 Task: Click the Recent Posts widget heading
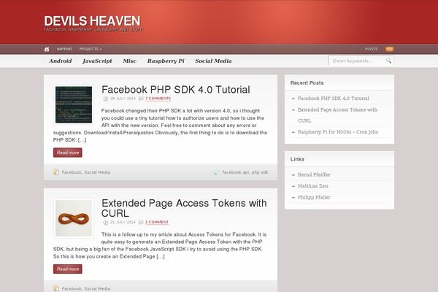pos(307,83)
